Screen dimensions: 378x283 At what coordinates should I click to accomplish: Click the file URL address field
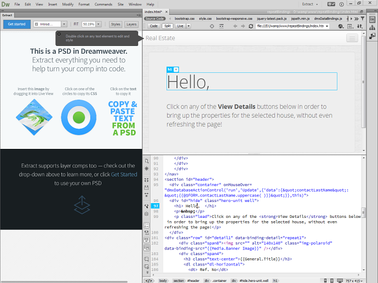click(290, 26)
